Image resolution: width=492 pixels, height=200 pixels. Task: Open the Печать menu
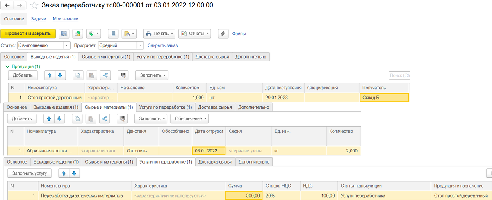[x=159, y=34]
